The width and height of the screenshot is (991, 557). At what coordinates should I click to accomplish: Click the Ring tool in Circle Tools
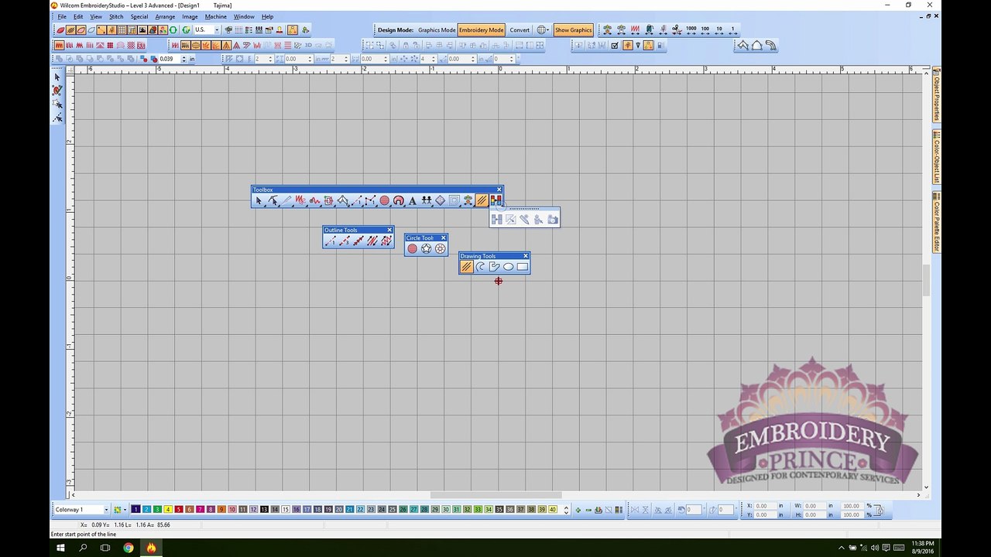pyautogui.click(x=441, y=248)
